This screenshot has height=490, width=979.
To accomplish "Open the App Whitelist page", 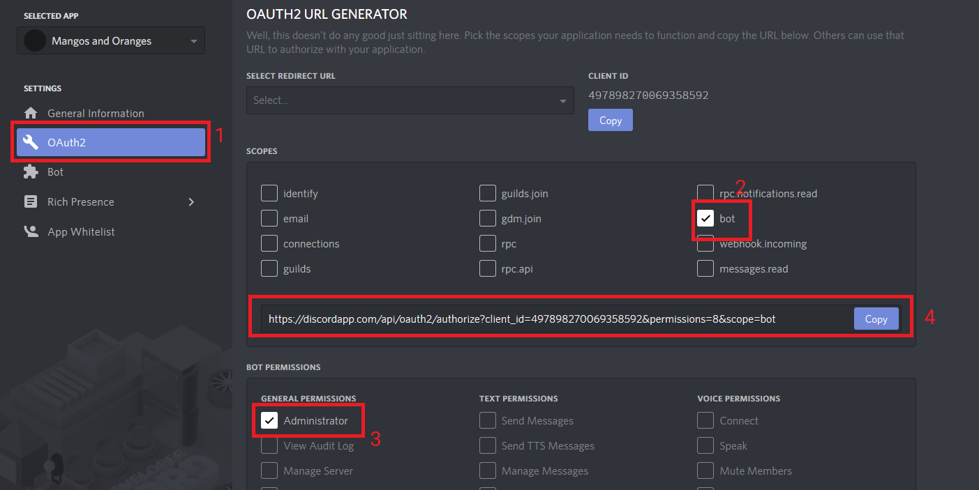I will 81,231.
